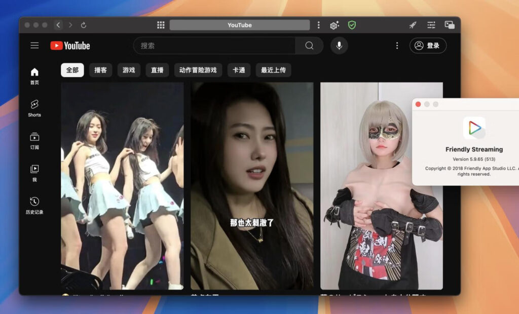Open the browser three-dot overflow menu

coord(318,24)
